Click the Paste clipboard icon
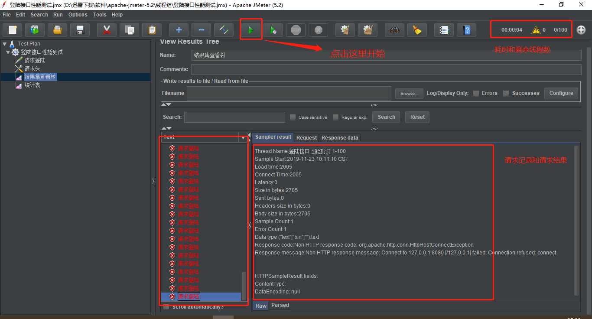Screen dimensions: 592x319 click(152, 30)
